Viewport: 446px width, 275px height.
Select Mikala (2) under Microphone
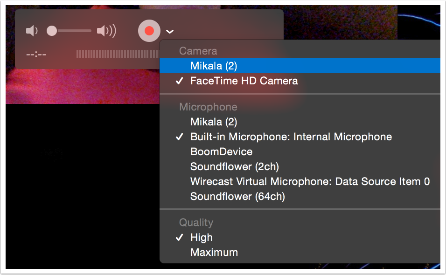coord(214,122)
